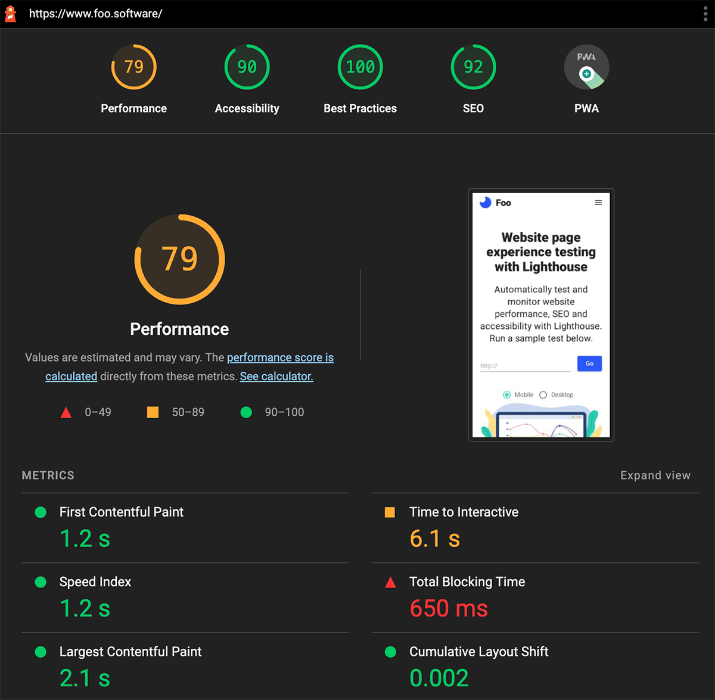The image size is (715, 700).
Task: Jump to the SEO category label
Action: coord(474,108)
